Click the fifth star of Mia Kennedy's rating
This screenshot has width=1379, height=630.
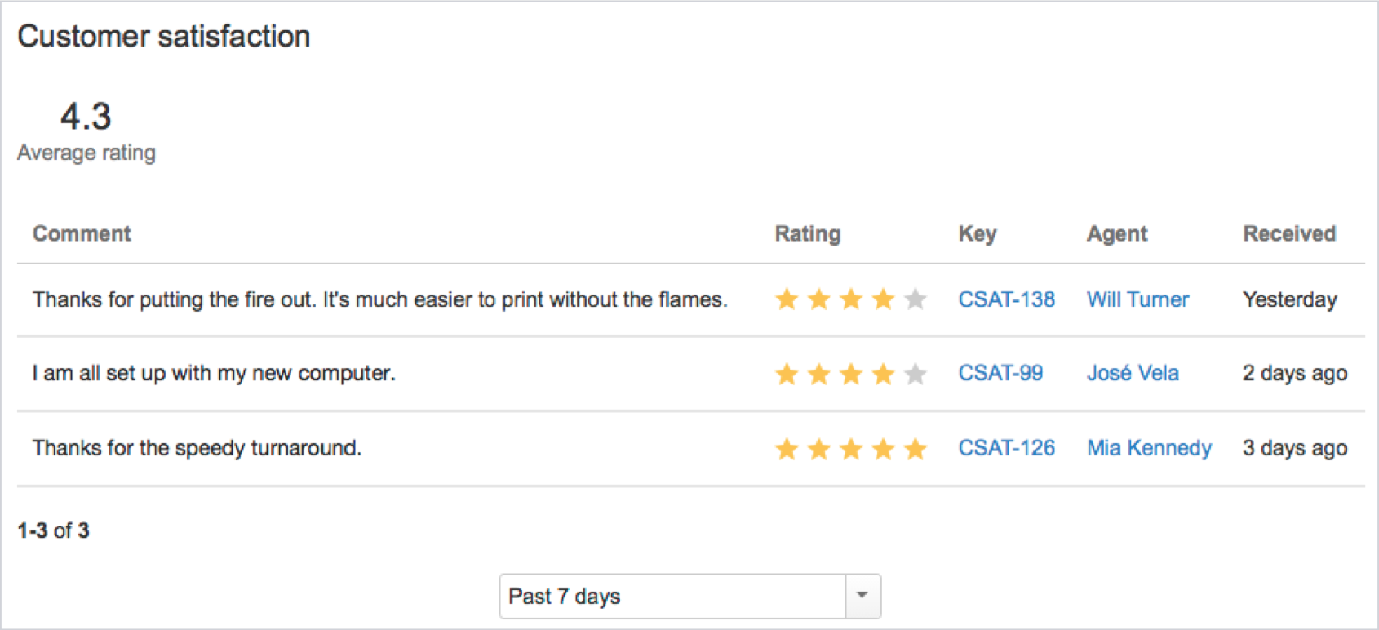916,448
